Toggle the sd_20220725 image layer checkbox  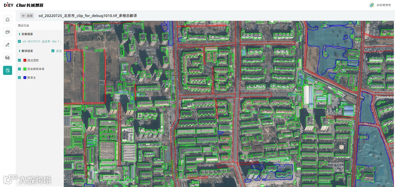(19, 41)
